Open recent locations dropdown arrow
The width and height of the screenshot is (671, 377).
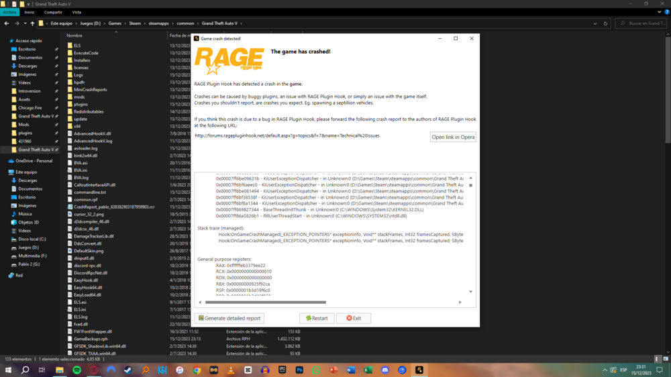25,23
